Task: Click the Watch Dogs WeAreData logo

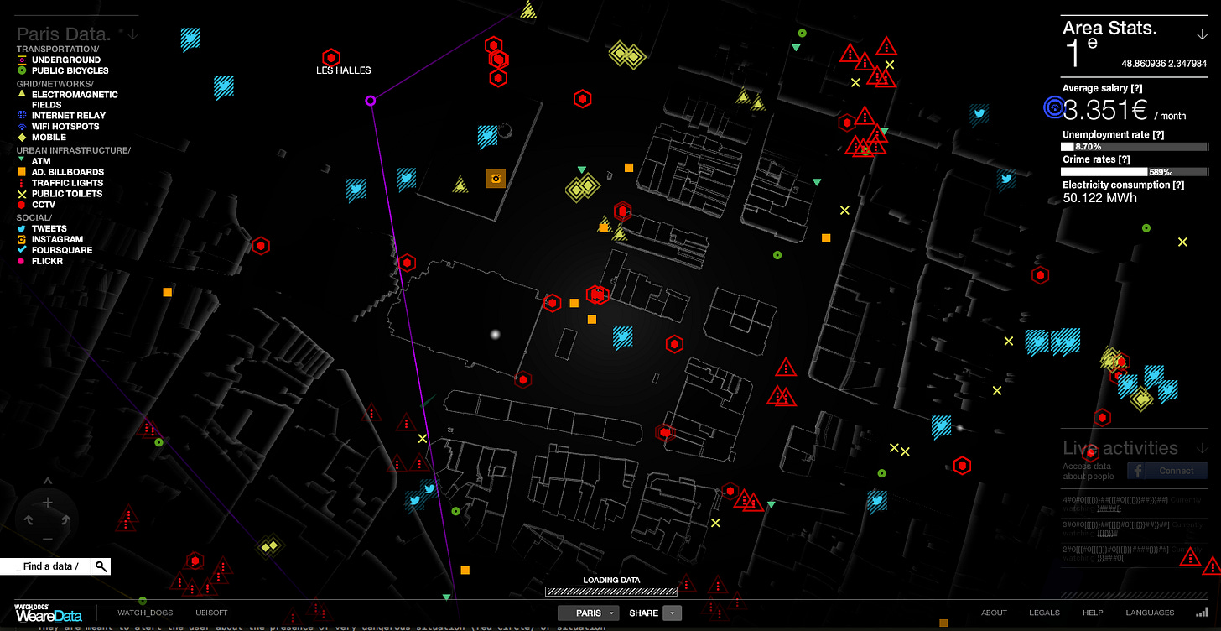Action: [x=48, y=613]
